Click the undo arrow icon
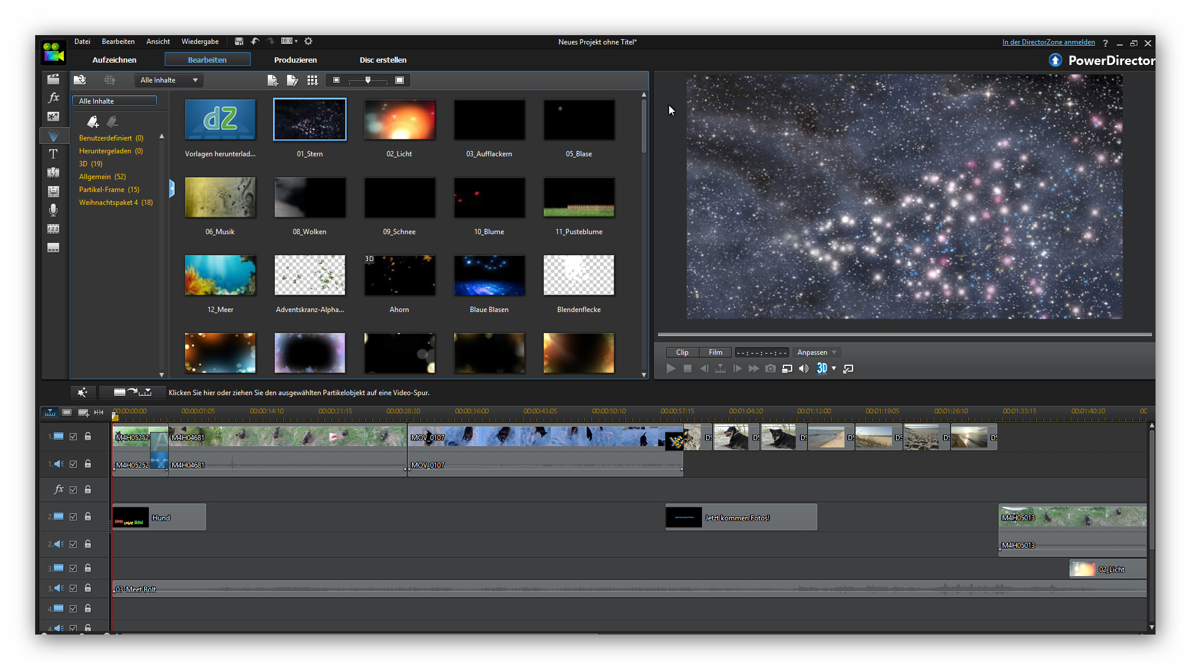1186x665 pixels. pos(255,41)
